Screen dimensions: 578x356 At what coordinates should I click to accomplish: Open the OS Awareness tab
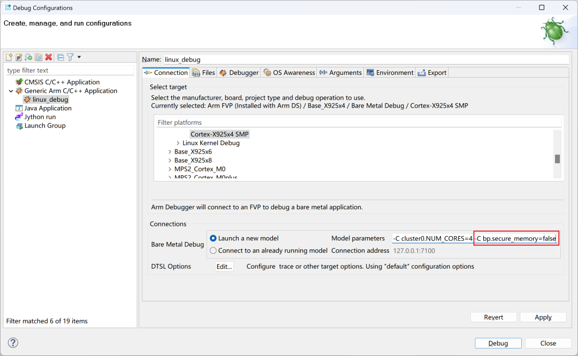(289, 73)
